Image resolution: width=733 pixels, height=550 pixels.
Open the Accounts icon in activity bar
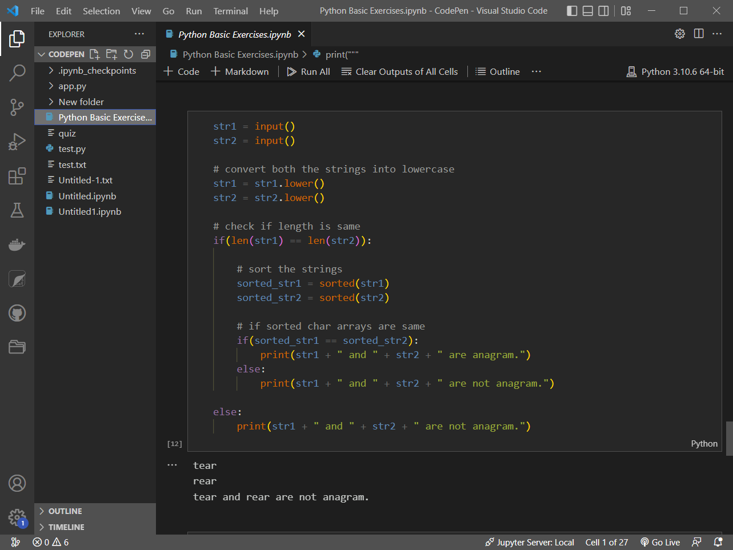(x=17, y=483)
